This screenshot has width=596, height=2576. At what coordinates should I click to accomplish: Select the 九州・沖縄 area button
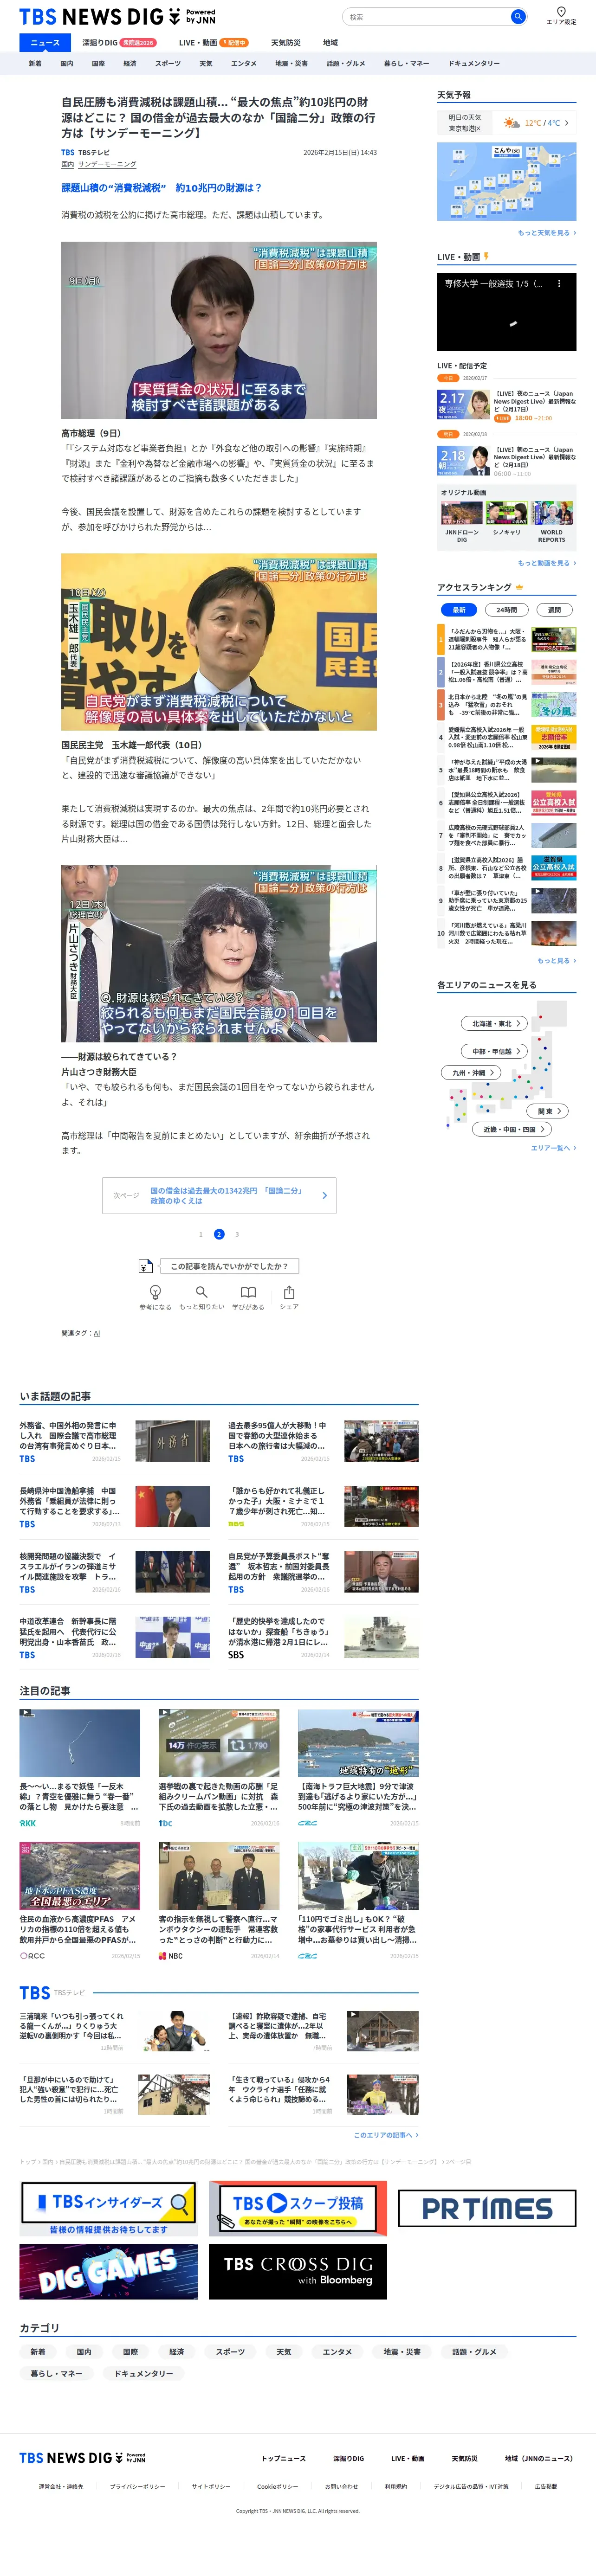tap(471, 1072)
